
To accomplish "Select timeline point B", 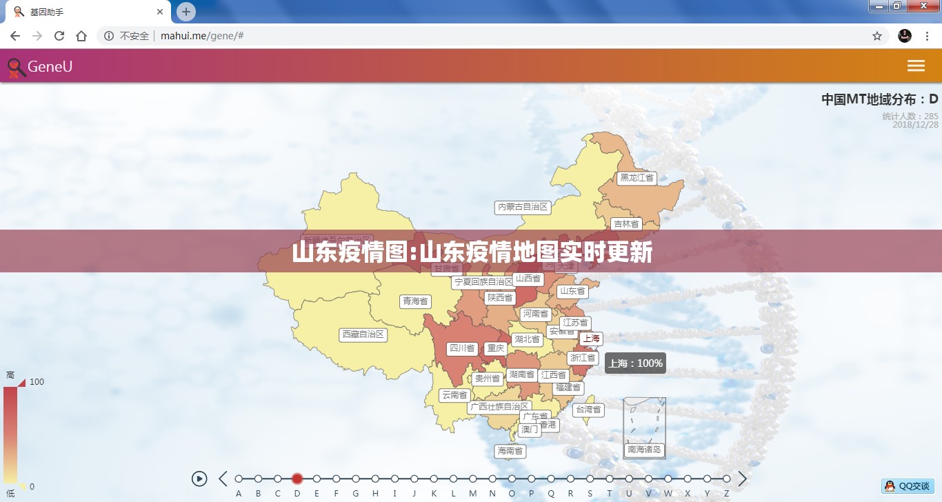I will pos(258,479).
